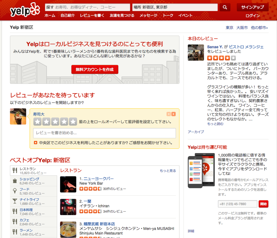This screenshot has width=277, height=238.
Task: Click the 無料アカウントを作成 button
Action: [95, 70]
